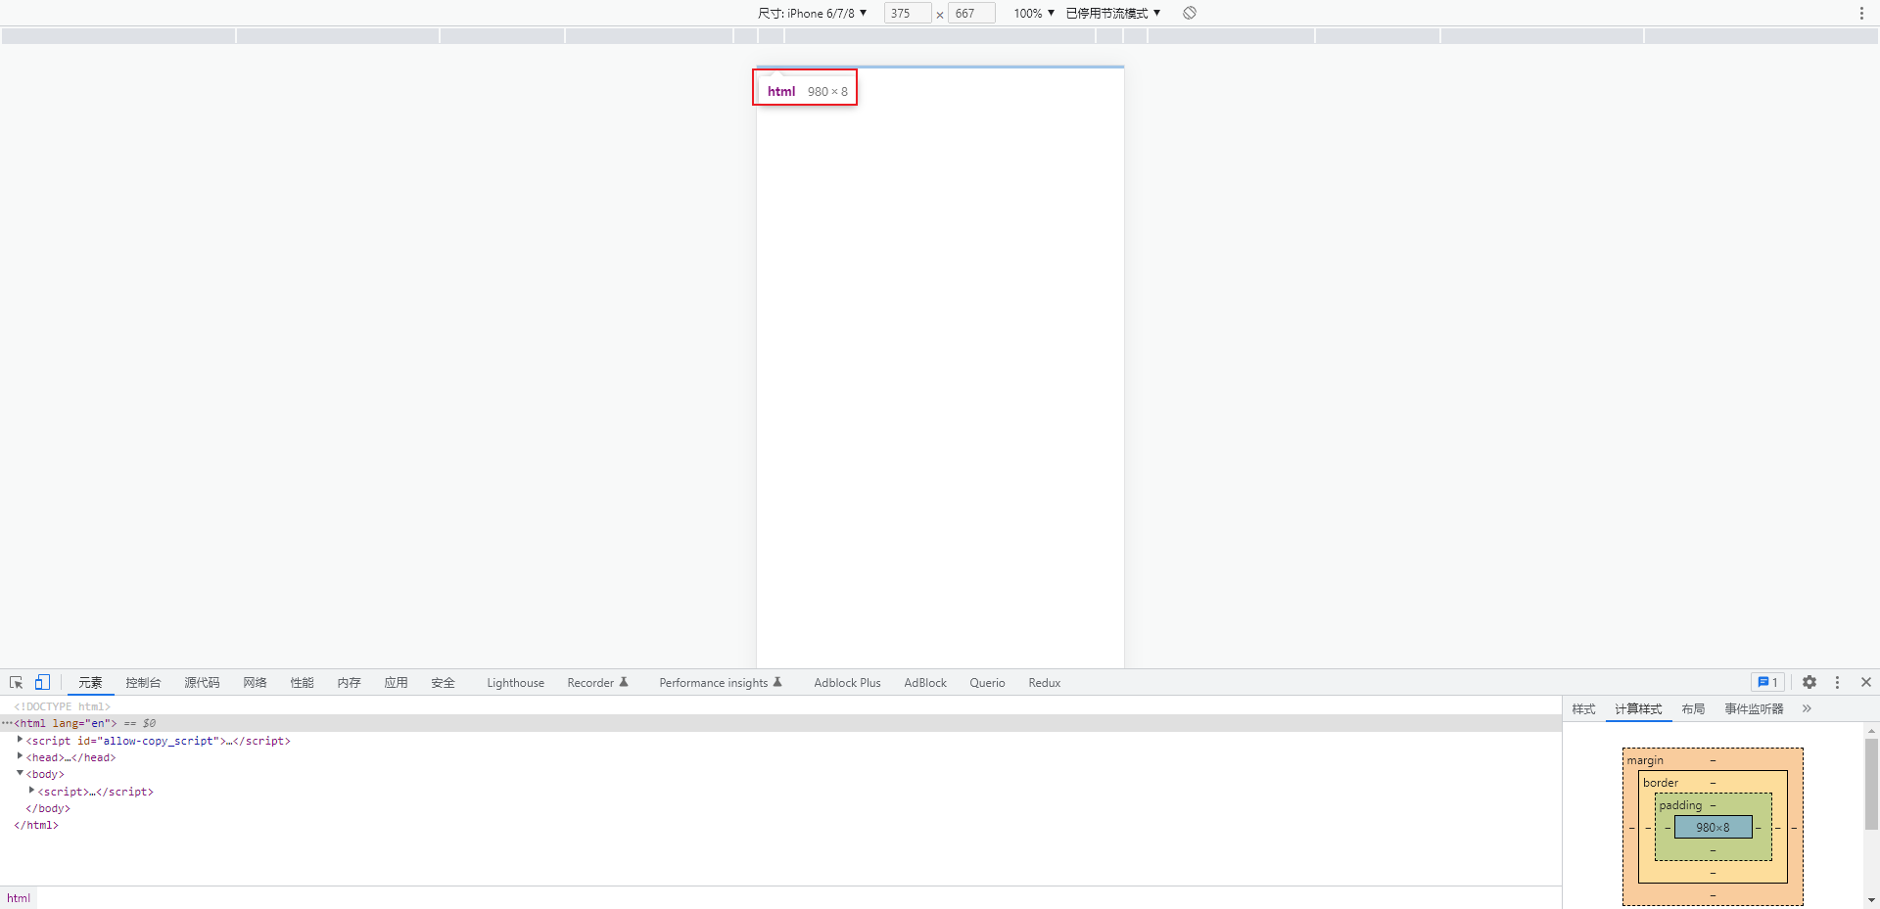Image resolution: width=1880 pixels, height=909 pixels.
Task: Click the computed styles pane scrollbar
Action: point(1871,783)
